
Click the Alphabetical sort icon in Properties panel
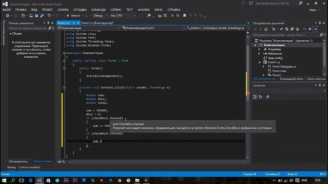(x=261, y=97)
